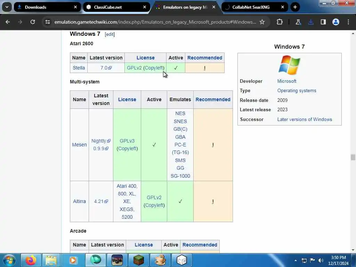The height and width of the screenshot is (267, 356).
Task: Open a new browser tab
Action: (295, 7)
